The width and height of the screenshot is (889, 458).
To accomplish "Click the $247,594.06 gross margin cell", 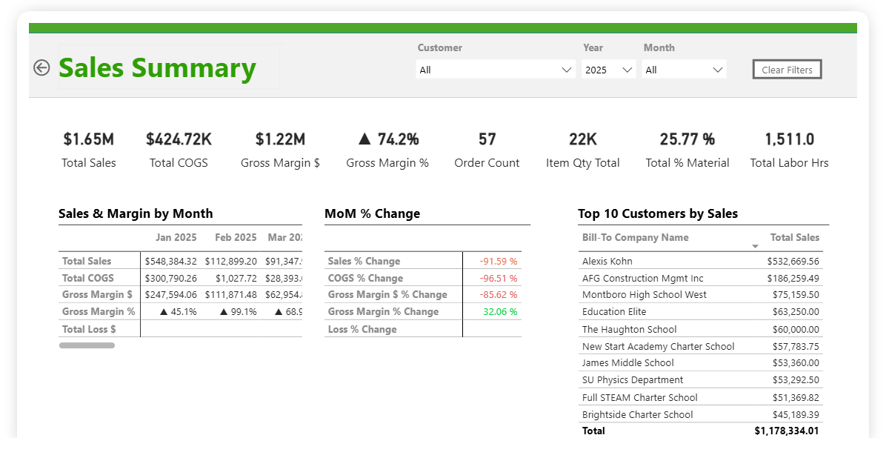I will (x=171, y=294).
